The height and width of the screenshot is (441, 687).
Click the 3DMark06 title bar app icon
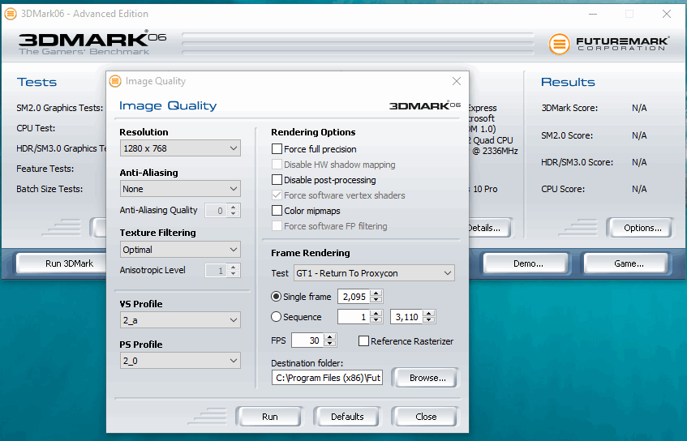point(10,14)
